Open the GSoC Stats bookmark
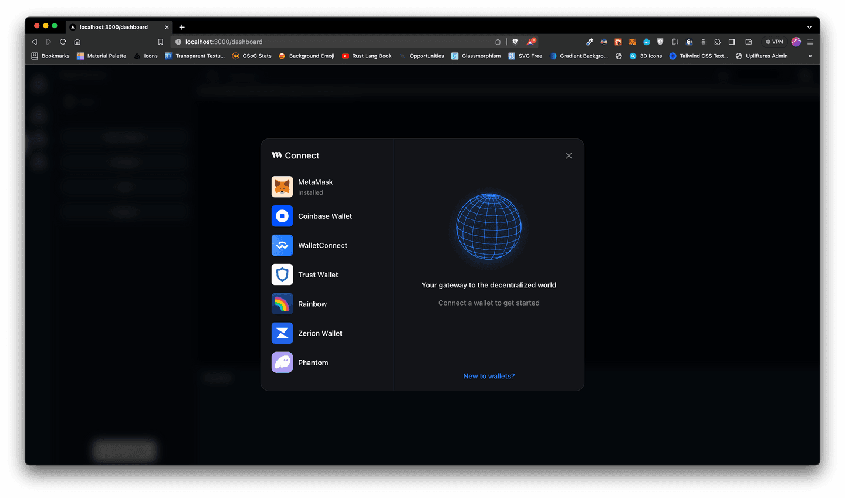This screenshot has width=845, height=498. (x=252, y=56)
